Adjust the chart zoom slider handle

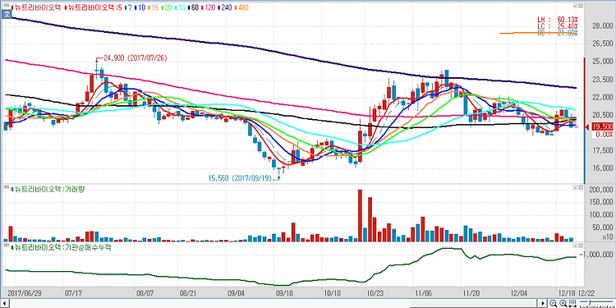pos(590,302)
